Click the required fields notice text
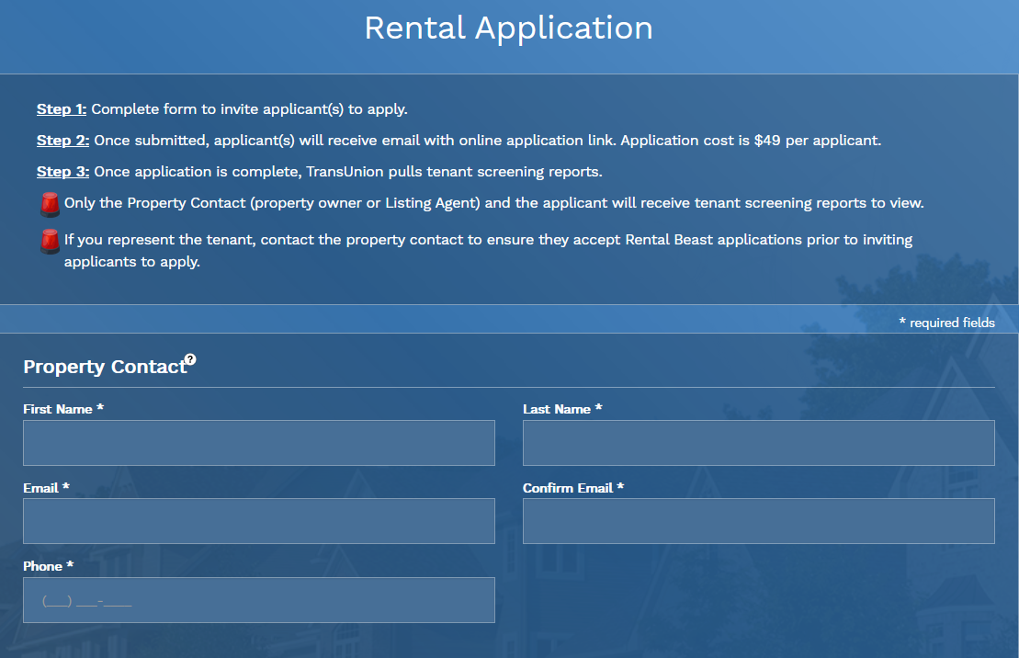 pos(947,322)
